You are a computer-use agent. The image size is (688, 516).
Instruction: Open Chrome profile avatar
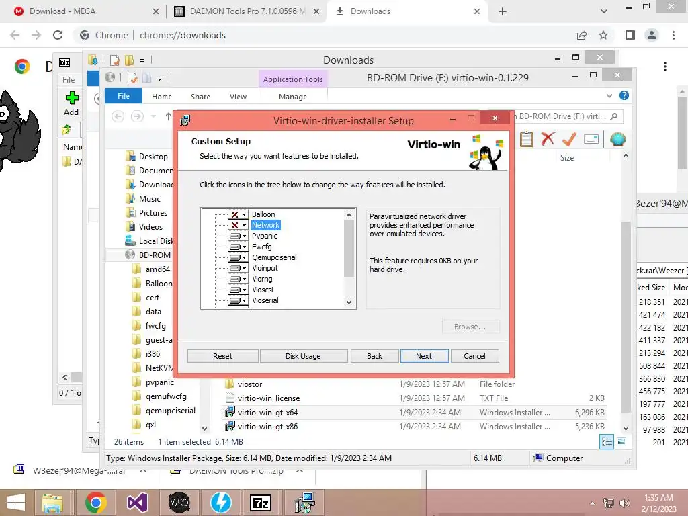coord(652,35)
